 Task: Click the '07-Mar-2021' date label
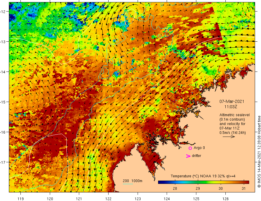point(232,101)
